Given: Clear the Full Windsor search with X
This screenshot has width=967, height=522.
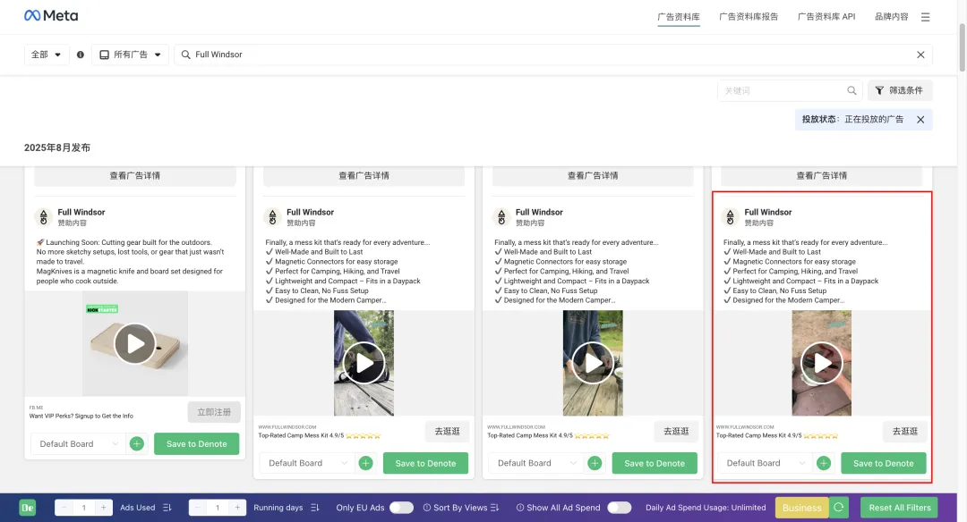Looking at the screenshot, I should (920, 55).
